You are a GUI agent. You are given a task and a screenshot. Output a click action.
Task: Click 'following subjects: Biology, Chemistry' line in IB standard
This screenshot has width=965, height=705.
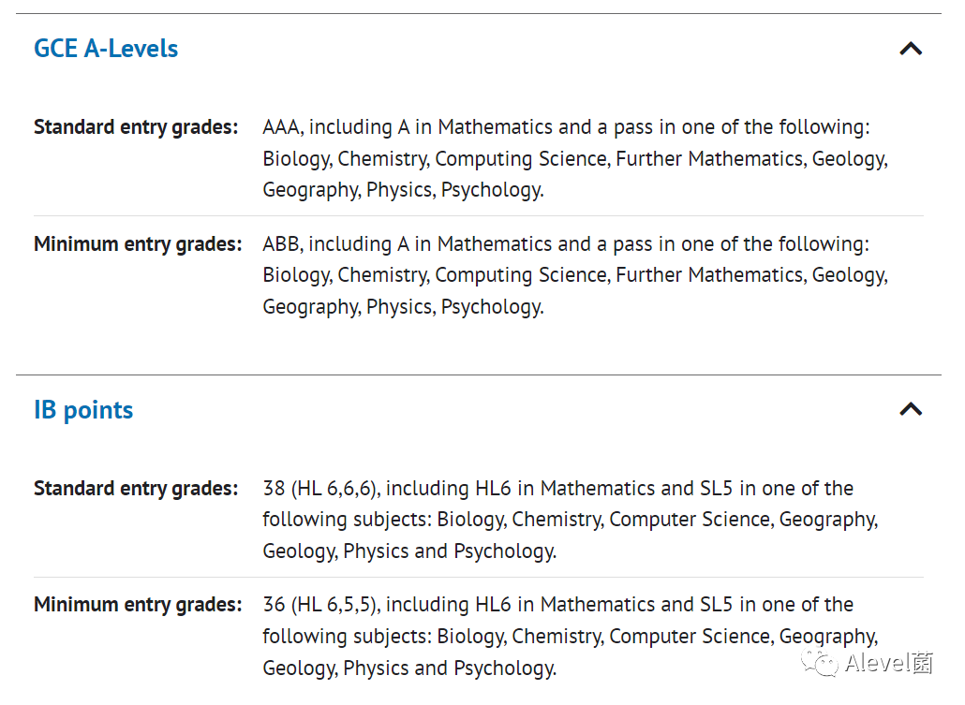pos(571,520)
